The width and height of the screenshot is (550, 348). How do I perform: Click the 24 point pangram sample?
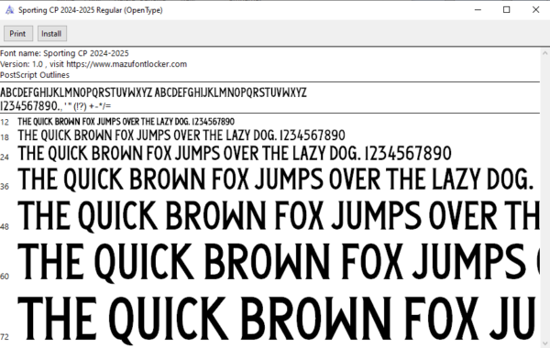(x=235, y=154)
